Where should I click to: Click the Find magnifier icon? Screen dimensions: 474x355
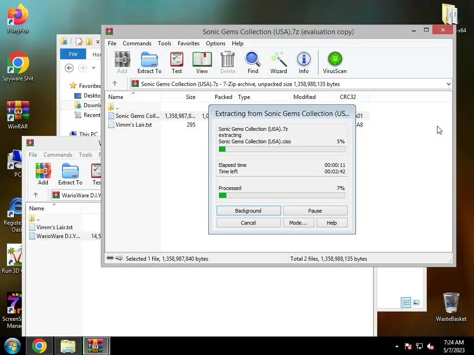click(253, 62)
